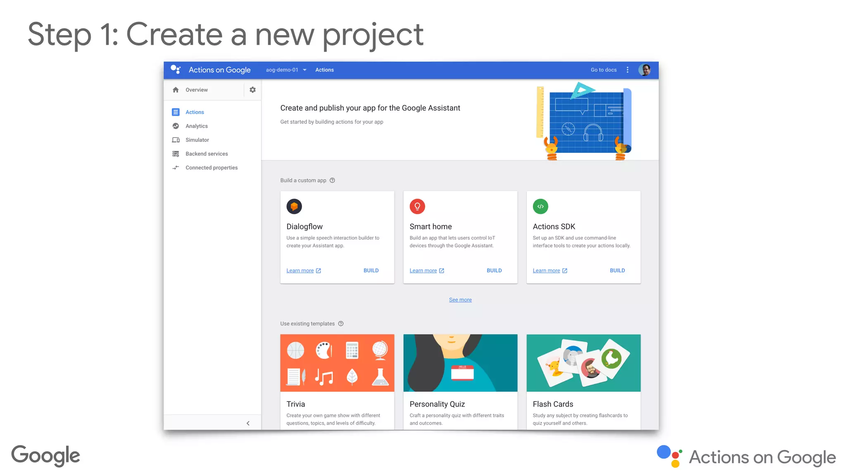Click BUILD on the Dialogflow card
The height and width of the screenshot is (476, 846).
tap(371, 271)
